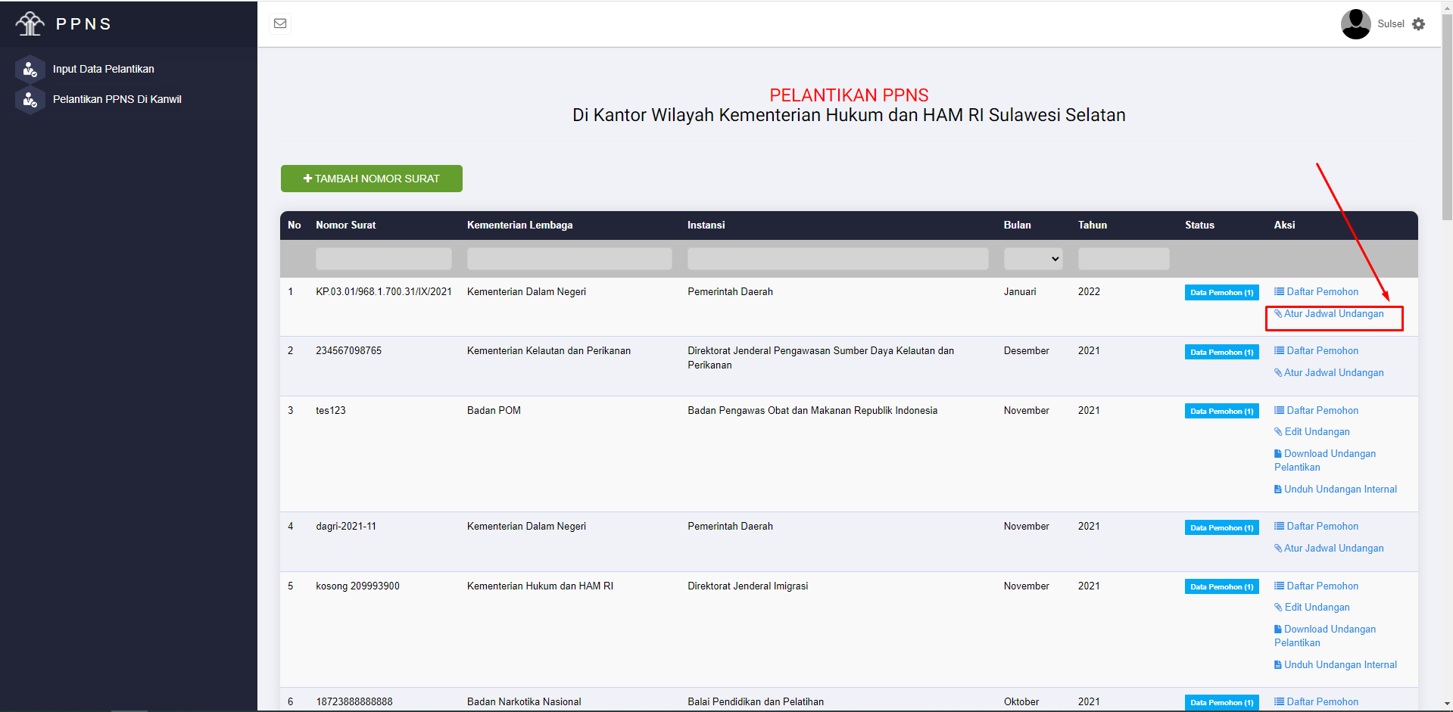This screenshot has height=712, width=1453.
Task: Open Daftar Pemohon for KP.03.01 row
Action: click(x=1316, y=291)
